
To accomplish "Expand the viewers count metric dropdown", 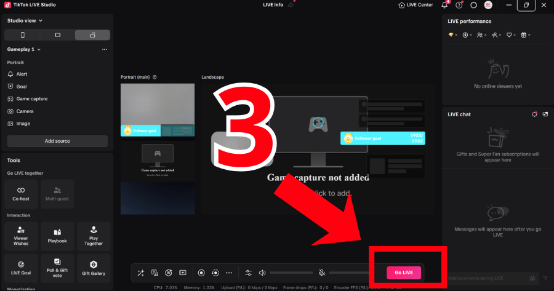I will coord(481,35).
